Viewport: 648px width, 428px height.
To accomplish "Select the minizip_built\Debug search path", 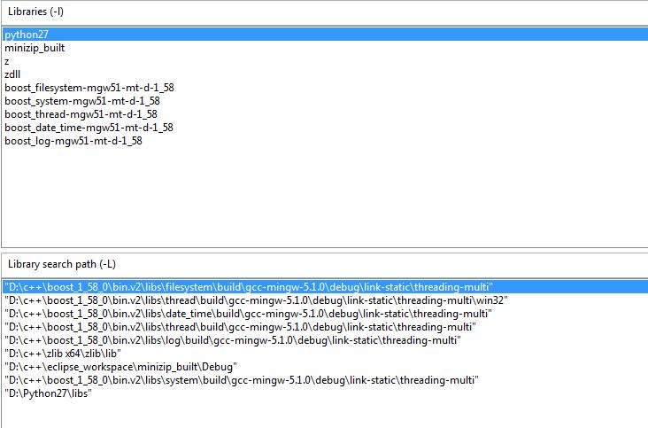I will point(120,366).
